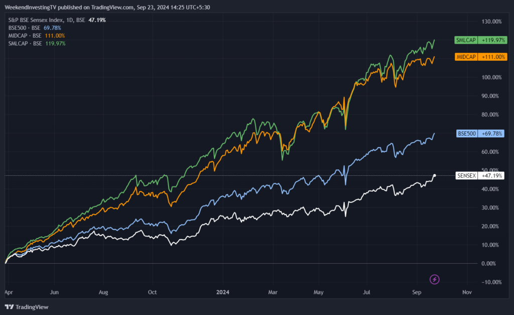The width and height of the screenshot is (514, 315).
Task: Click the Sep label on time axis
Action: pos(417,292)
